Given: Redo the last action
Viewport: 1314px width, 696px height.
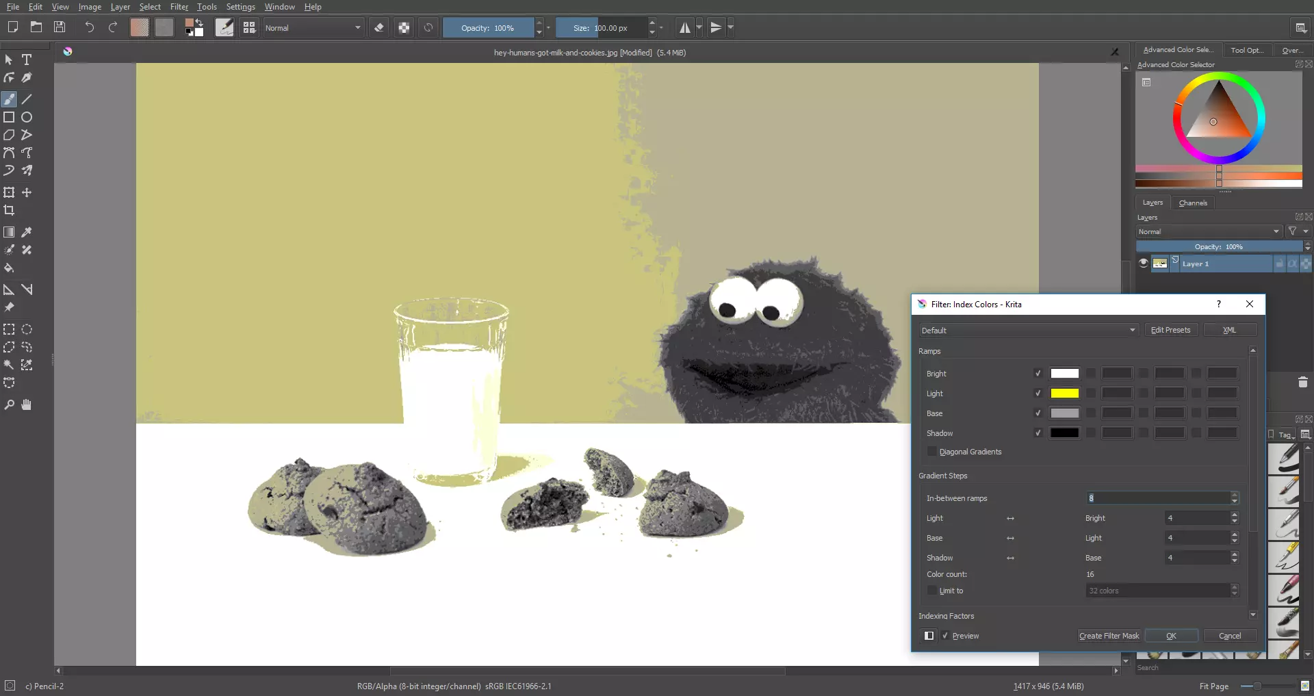Looking at the screenshot, I should 113,27.
